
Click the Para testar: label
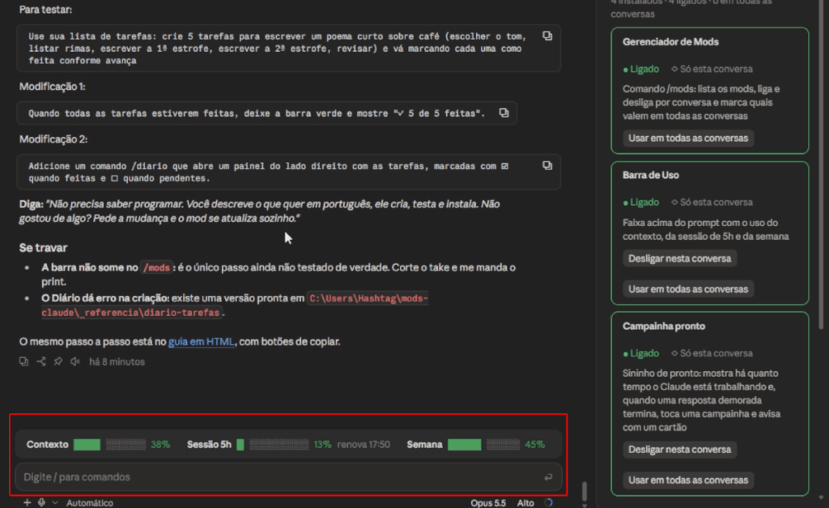[x=45, y=10]
